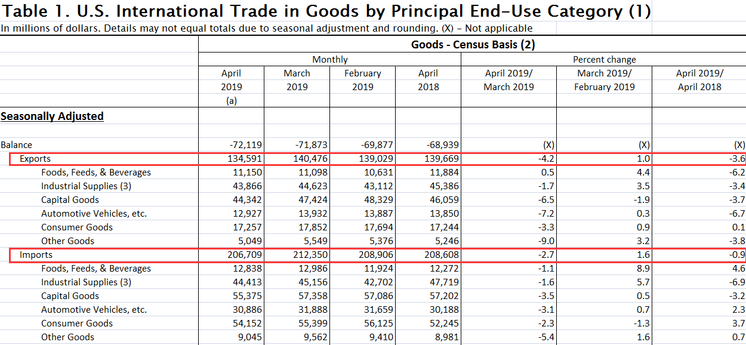Viewport: 746px width, 345px height.
Task: Select the 'Seasonally Adjusted' heading cell
Action: pos(52,116)
